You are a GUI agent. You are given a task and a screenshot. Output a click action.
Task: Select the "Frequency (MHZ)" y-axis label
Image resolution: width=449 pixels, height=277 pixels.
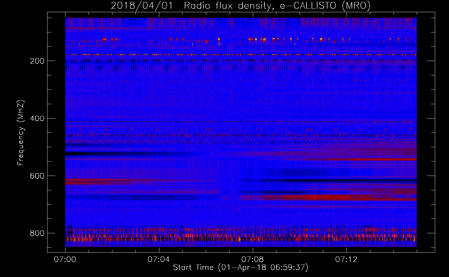pos(21,133)
